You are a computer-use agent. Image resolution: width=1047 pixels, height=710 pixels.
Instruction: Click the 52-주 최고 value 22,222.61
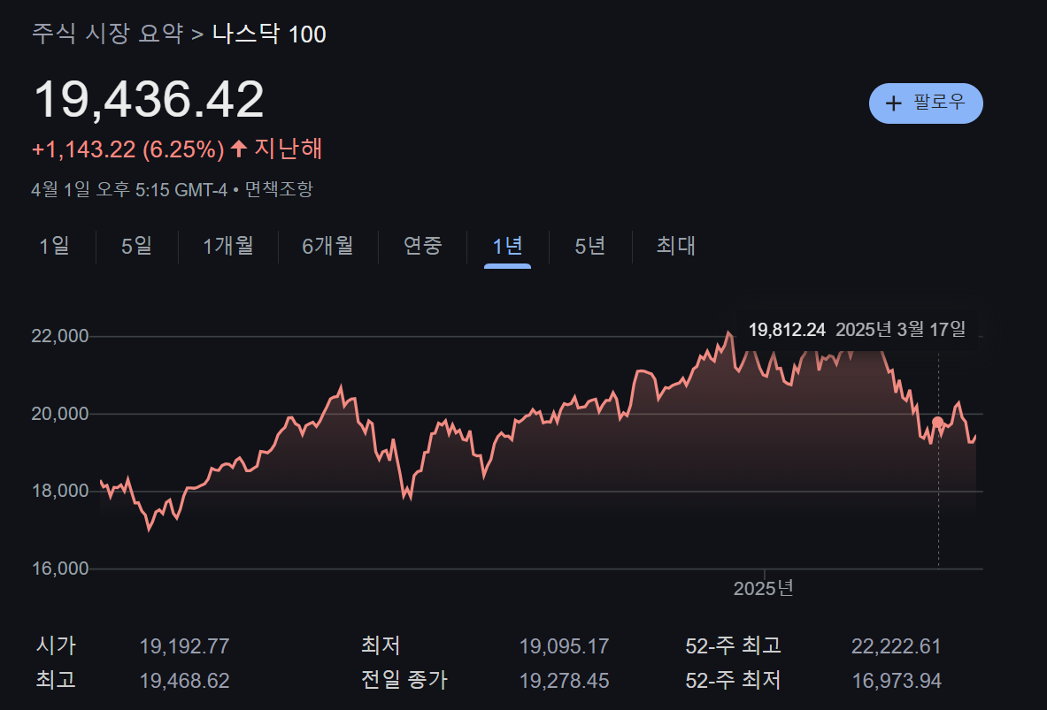(896, 646)
